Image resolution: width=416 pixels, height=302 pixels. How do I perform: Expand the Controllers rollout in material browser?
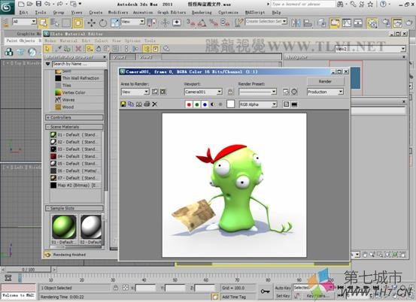(74, 117)
